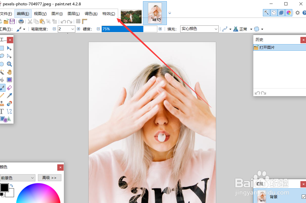Select the Line/Curve tool

point(9,111)
